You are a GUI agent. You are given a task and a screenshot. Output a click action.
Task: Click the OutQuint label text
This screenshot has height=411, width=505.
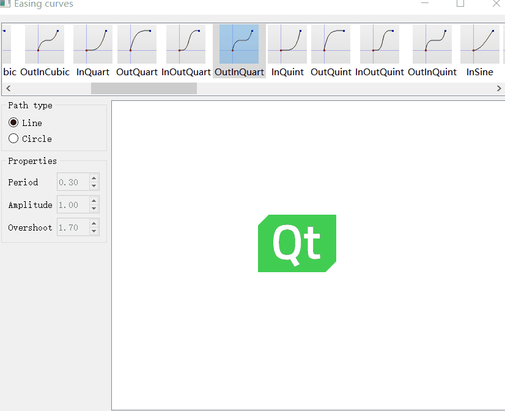coord(331,72)
